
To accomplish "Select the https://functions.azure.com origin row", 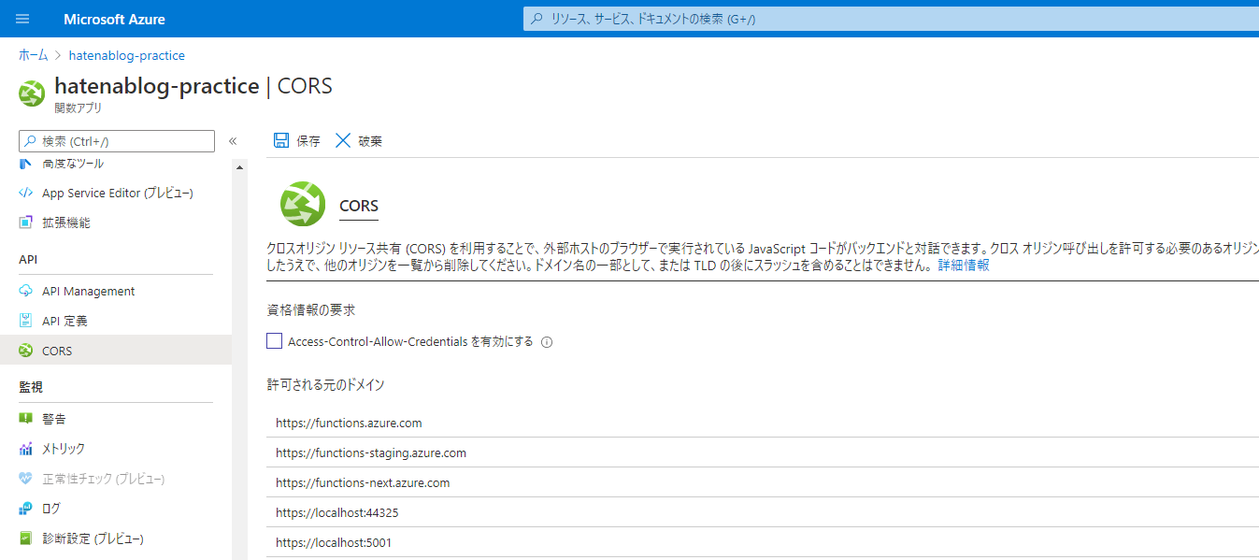I will tap(763, 423).
